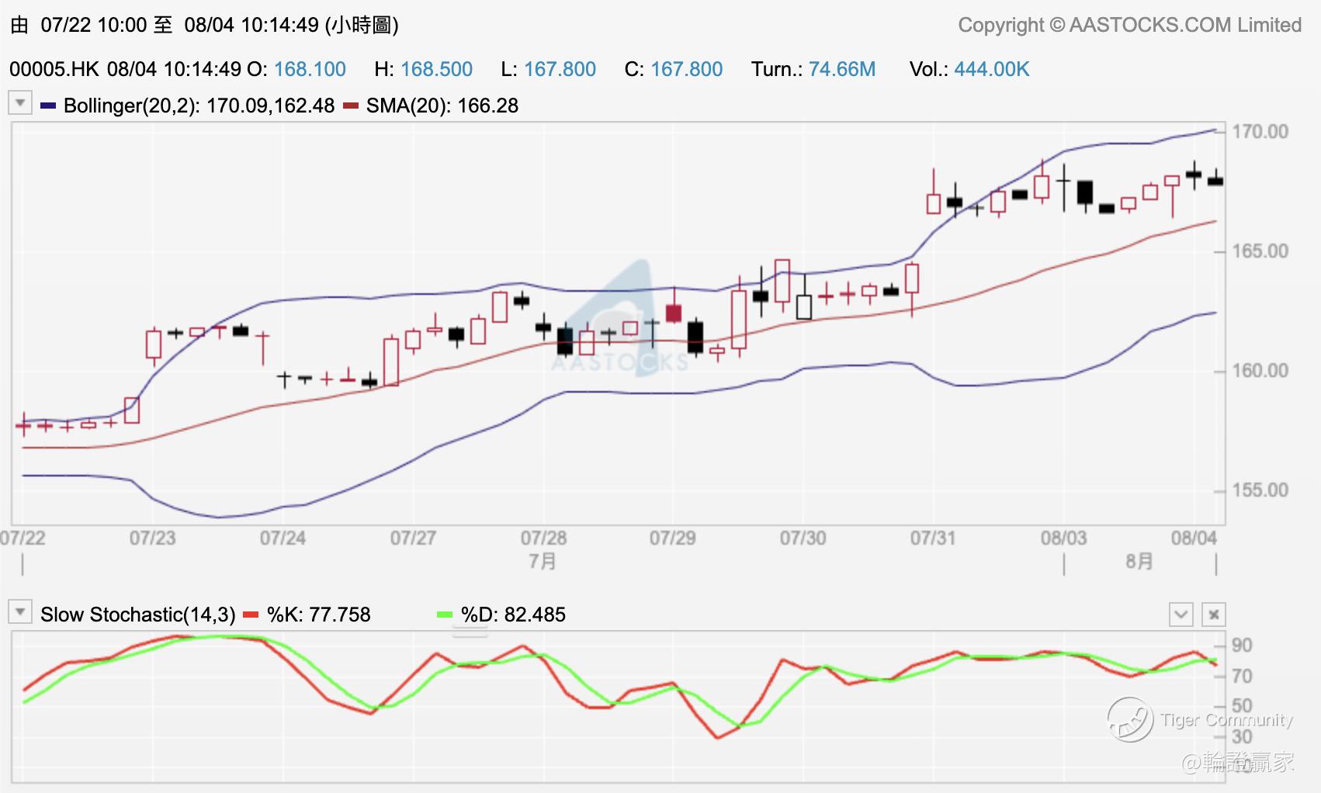Open the main chart indicator dropdown arrow
Viewport: 1321px width, 793px height.
(19, 103)
